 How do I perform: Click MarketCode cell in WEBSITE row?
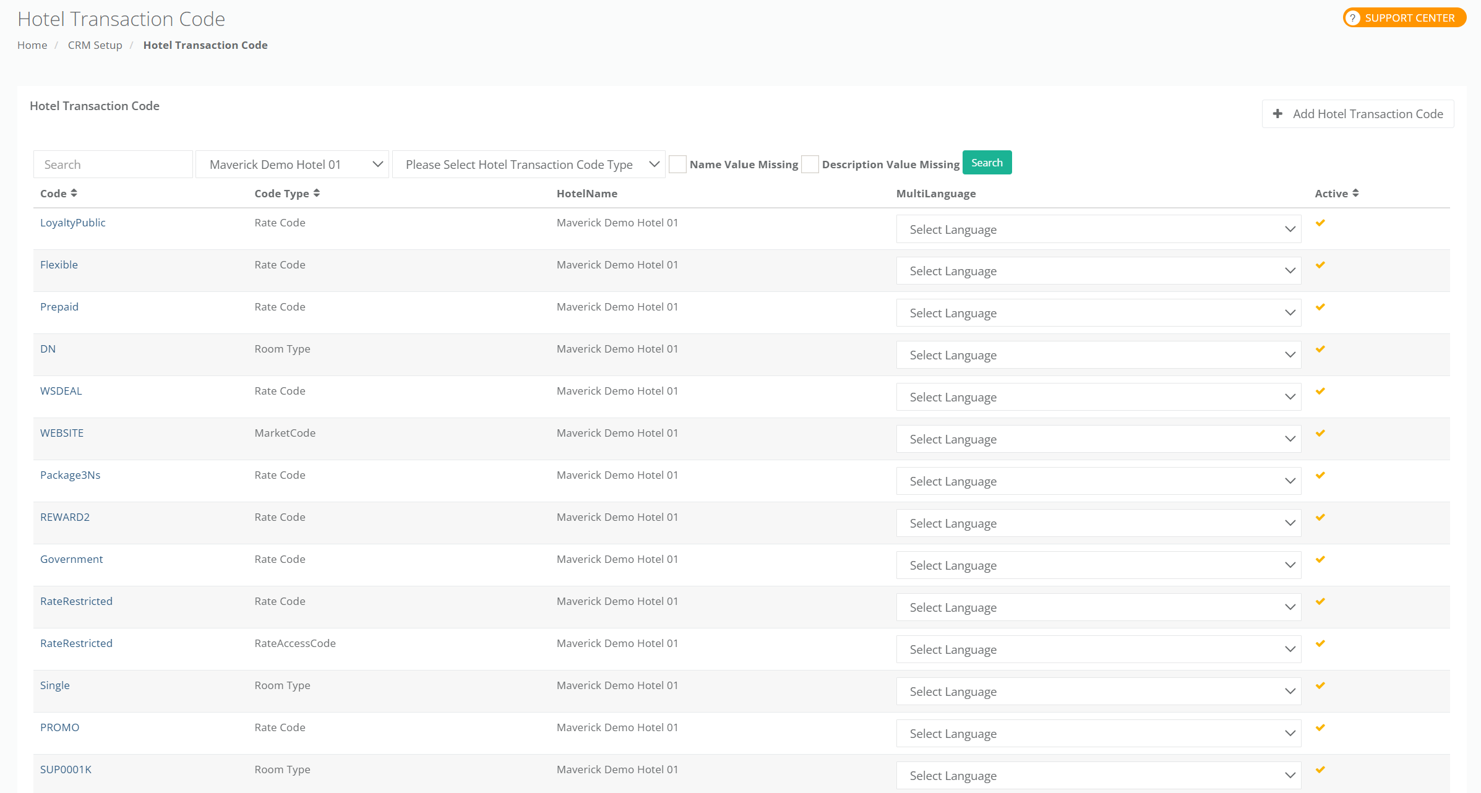pyautogui.click(x=285, y=433)
